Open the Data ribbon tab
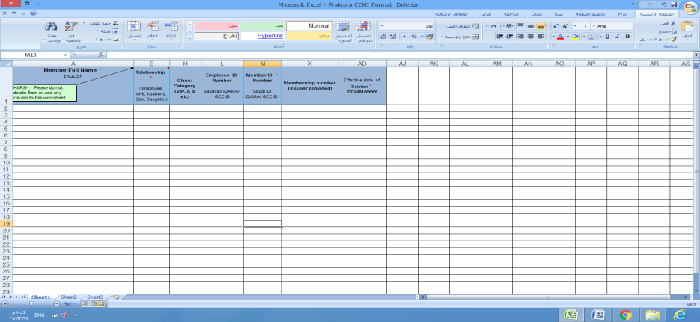 click(x=538, y=13)
